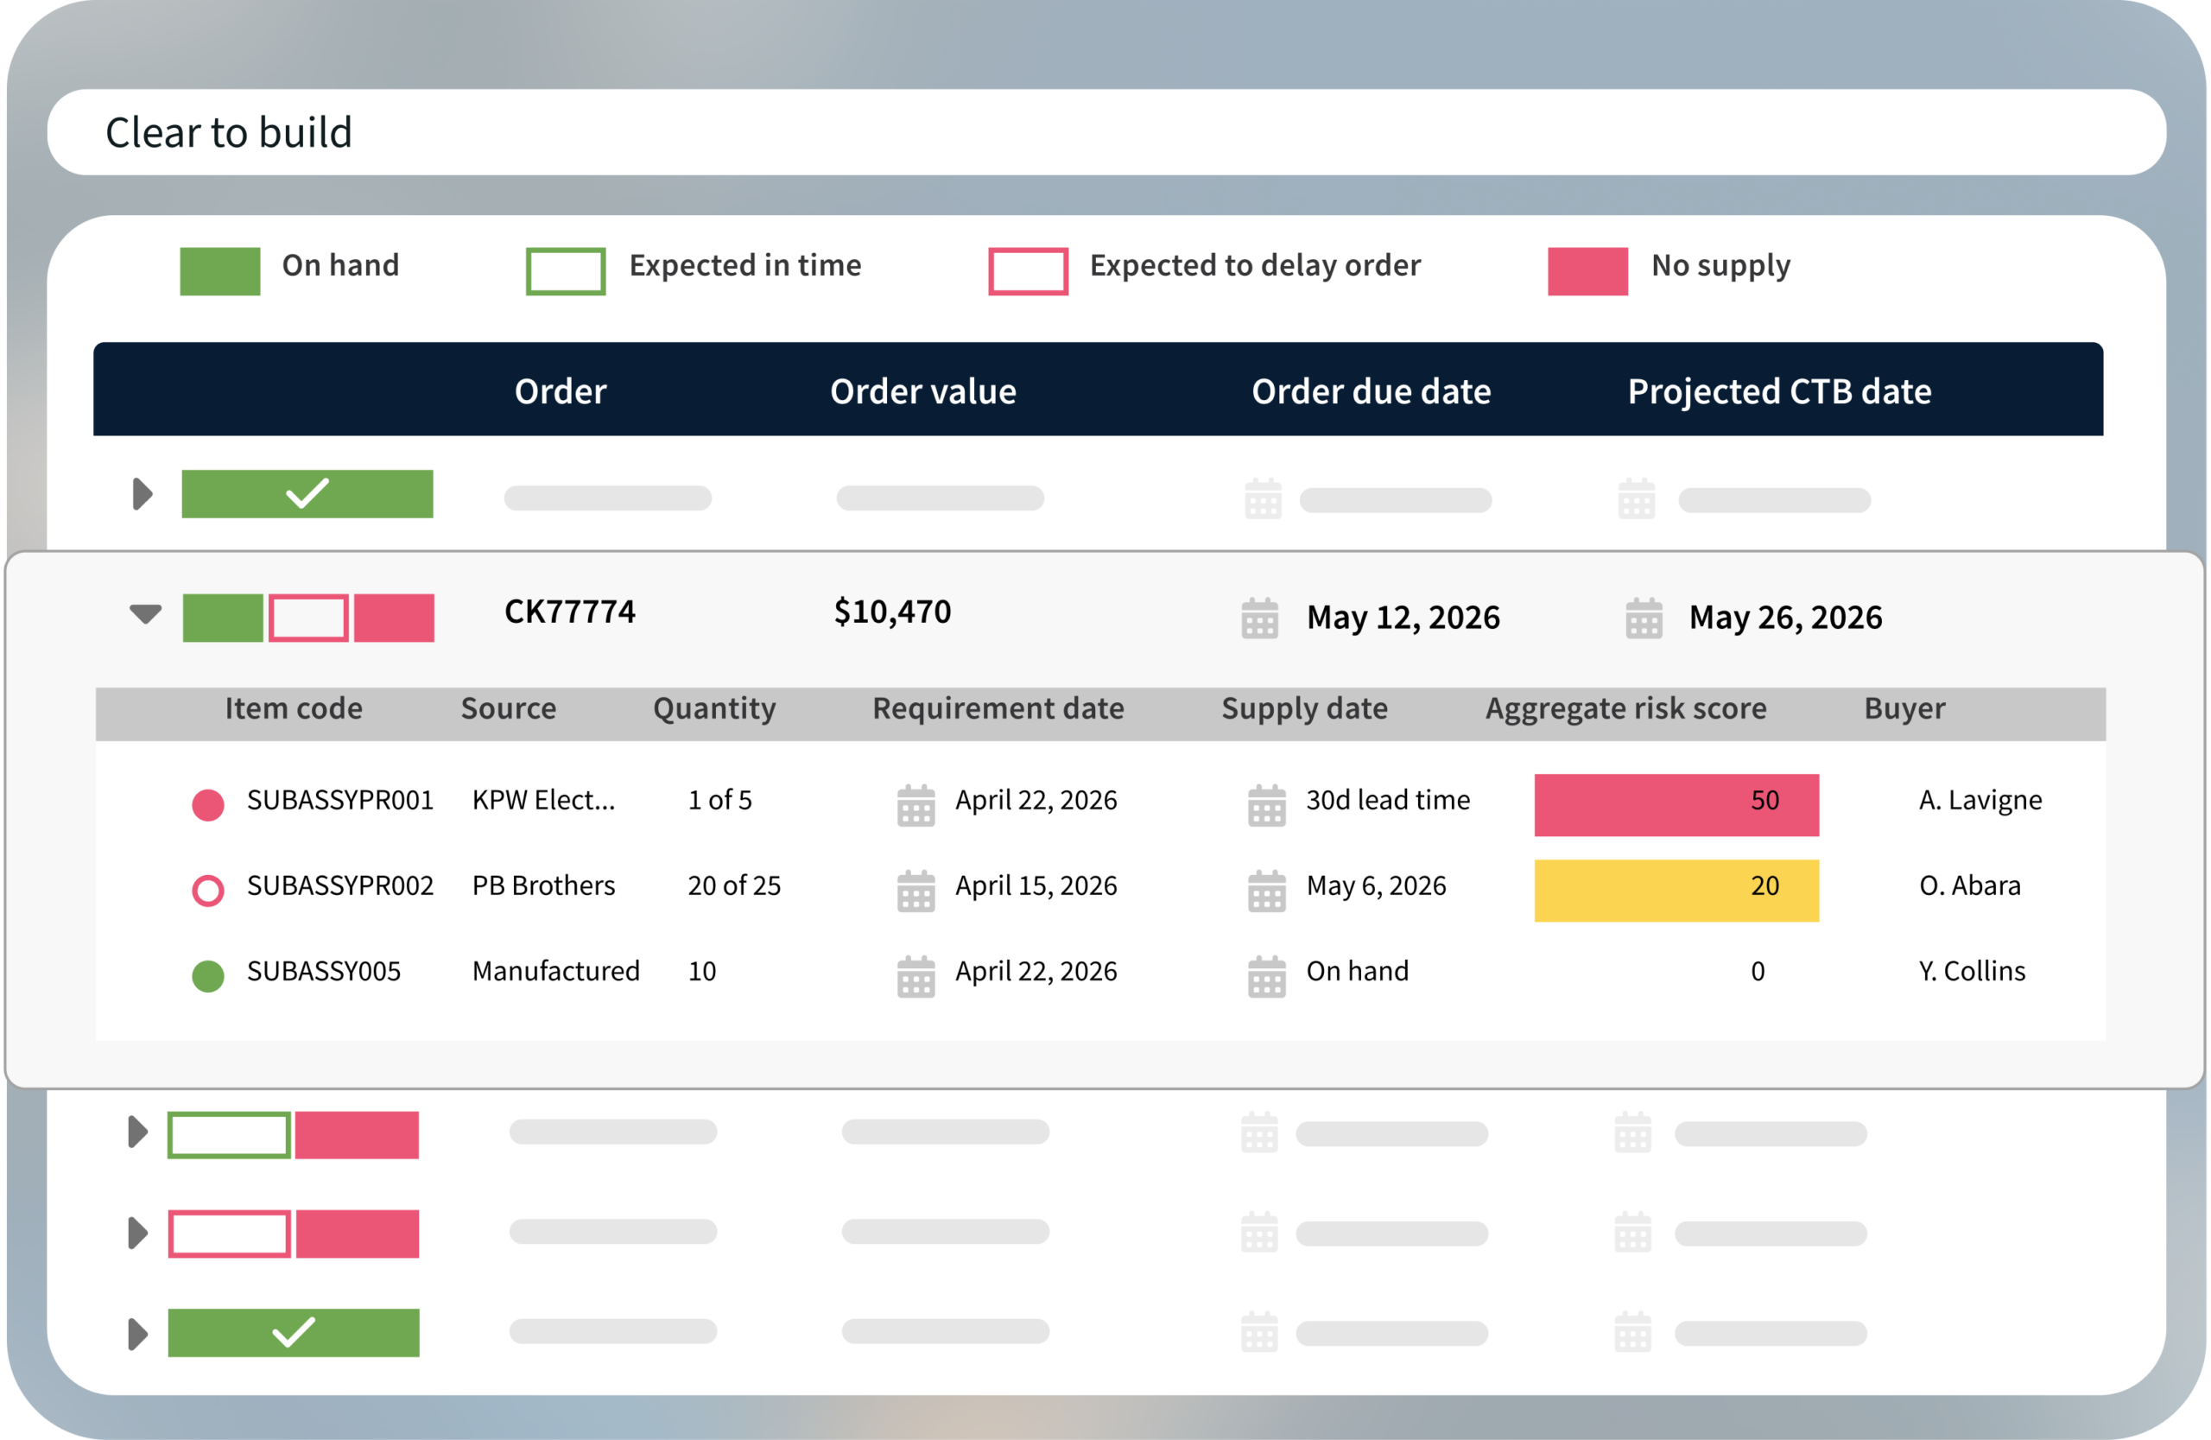
Task: Collapse the CK77774 order row
Action: [x=146, y=614]
